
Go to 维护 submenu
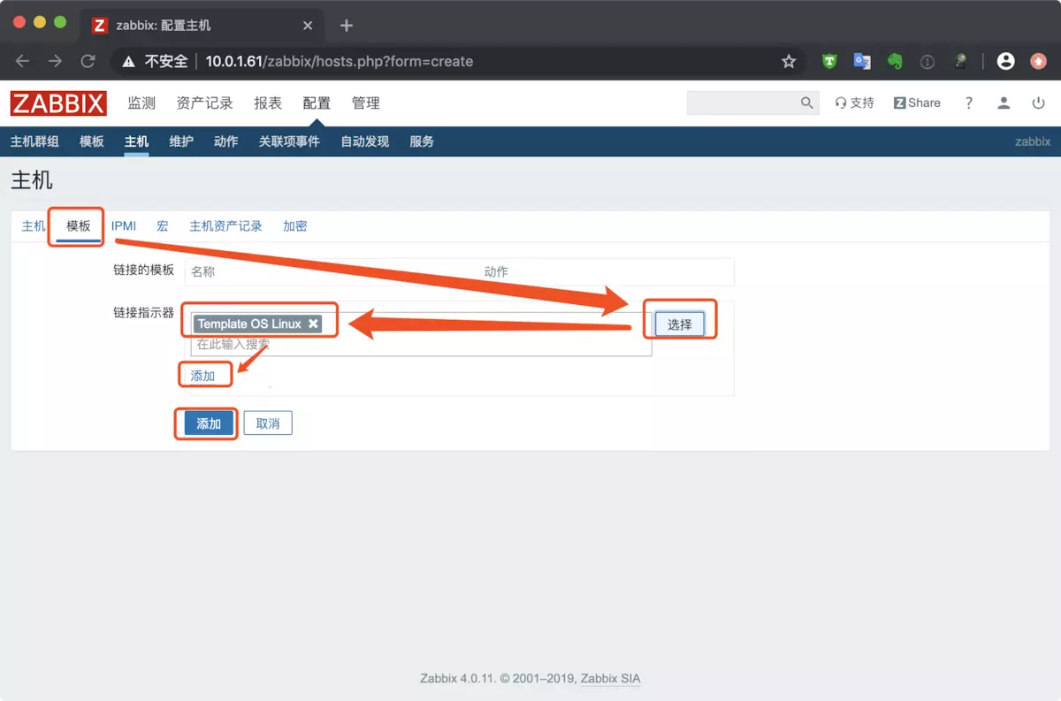click(181, 141)
